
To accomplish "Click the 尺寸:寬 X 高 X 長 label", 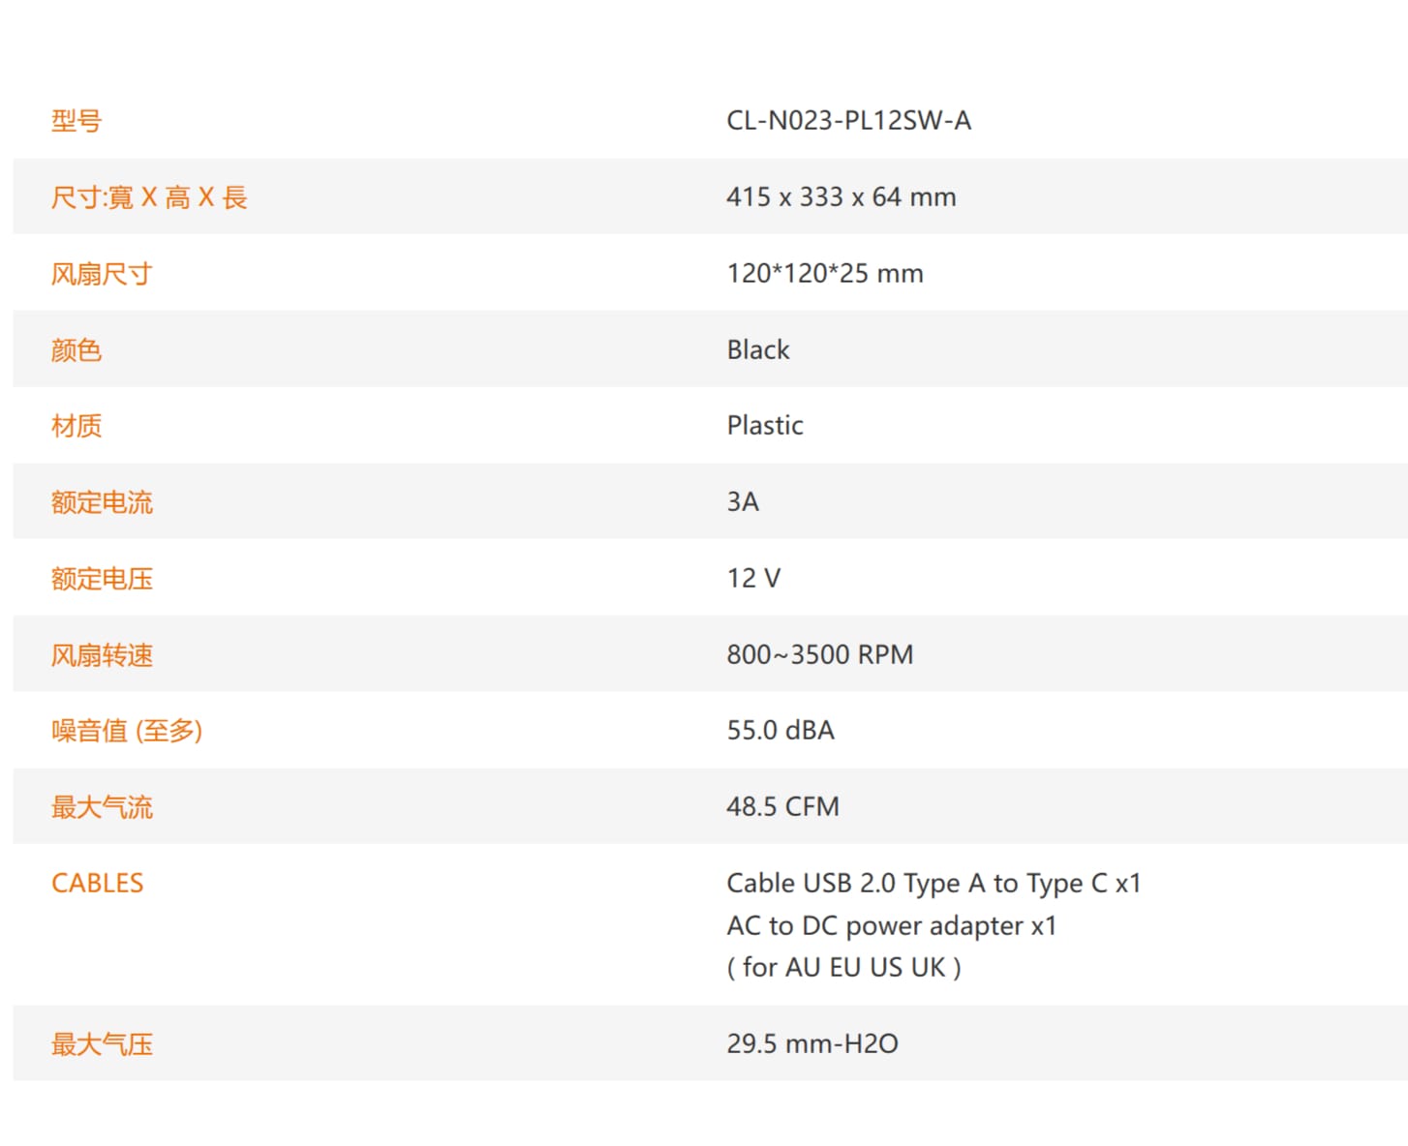I will [149, 197].
